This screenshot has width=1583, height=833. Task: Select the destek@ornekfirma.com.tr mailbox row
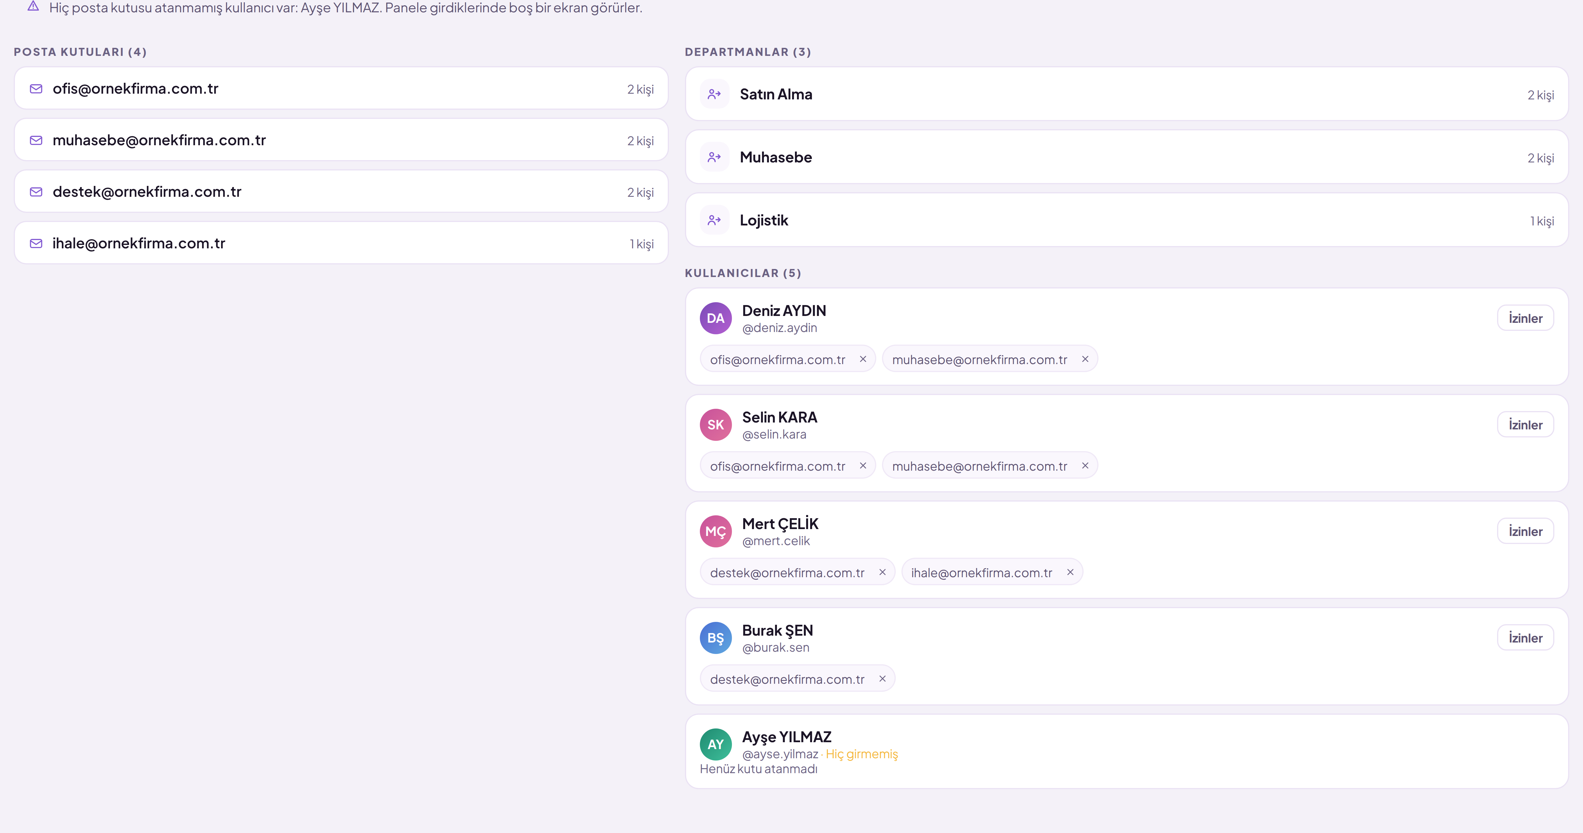341,192
